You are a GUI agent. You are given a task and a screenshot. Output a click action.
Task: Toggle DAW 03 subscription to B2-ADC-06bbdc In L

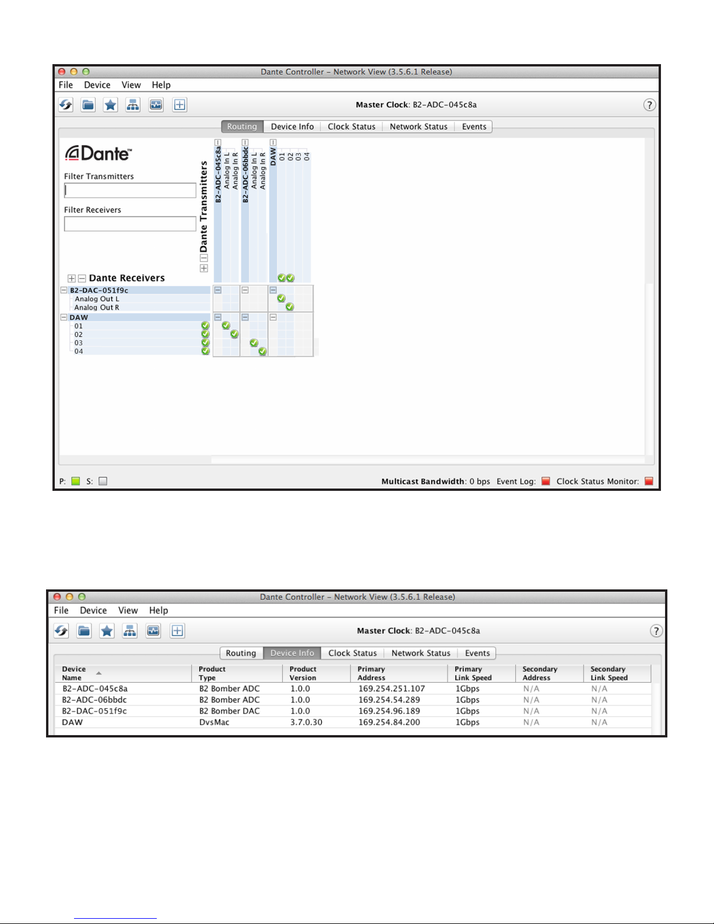tap(254, 343)
